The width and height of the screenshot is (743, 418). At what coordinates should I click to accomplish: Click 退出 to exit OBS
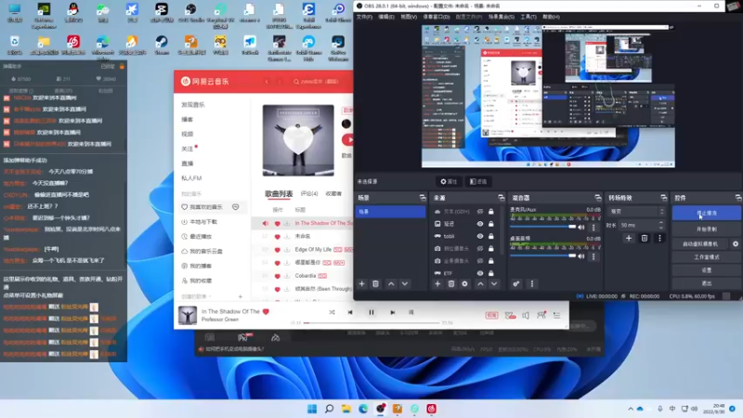(x=707, y=283)
